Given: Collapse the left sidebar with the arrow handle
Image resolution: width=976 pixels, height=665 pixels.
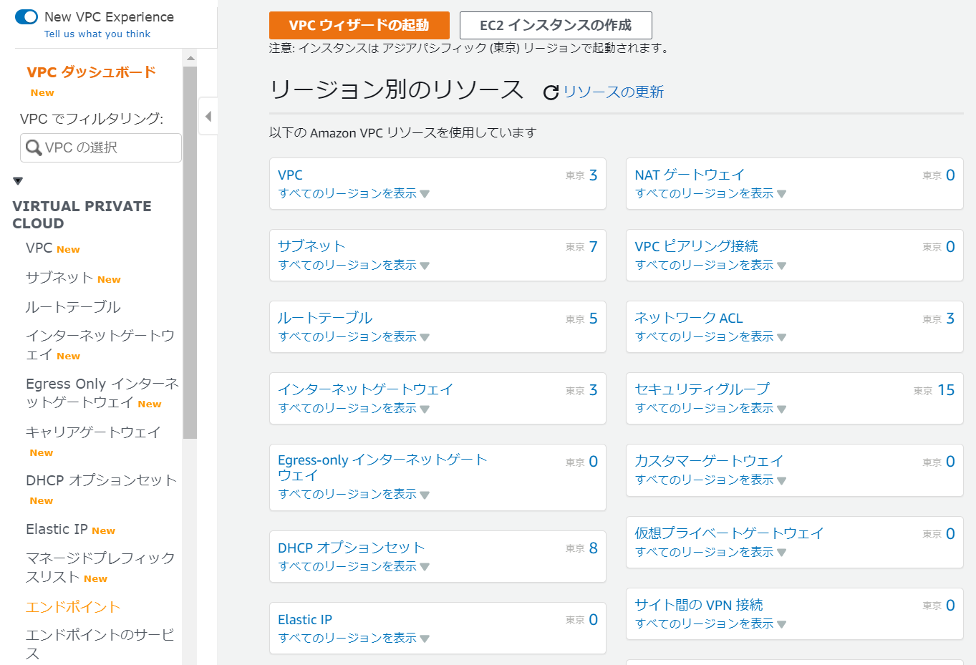Looking at the screenshot, I should tap(208, 116).
